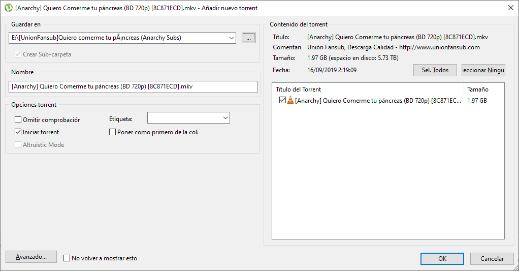Screen dimensions: 519x271
Task: Open Avanzado settings
Action: coord(31,257)
